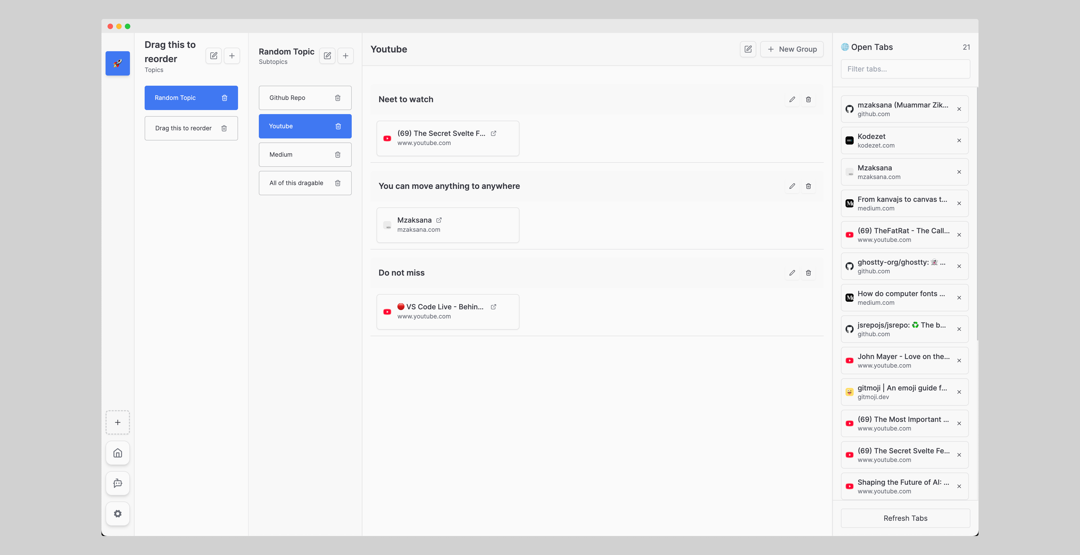This screenshot has width=1080, height=555.
Task: Select All of this dragable subtopic
Action: [x=305, y=183]
